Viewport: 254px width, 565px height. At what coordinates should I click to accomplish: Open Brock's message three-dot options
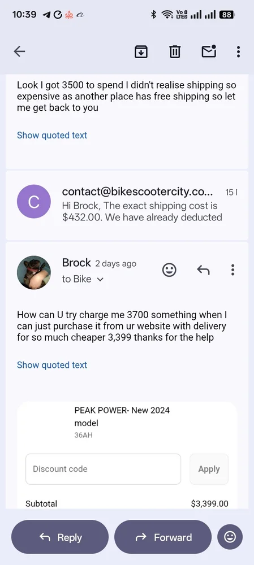point(233,270)
